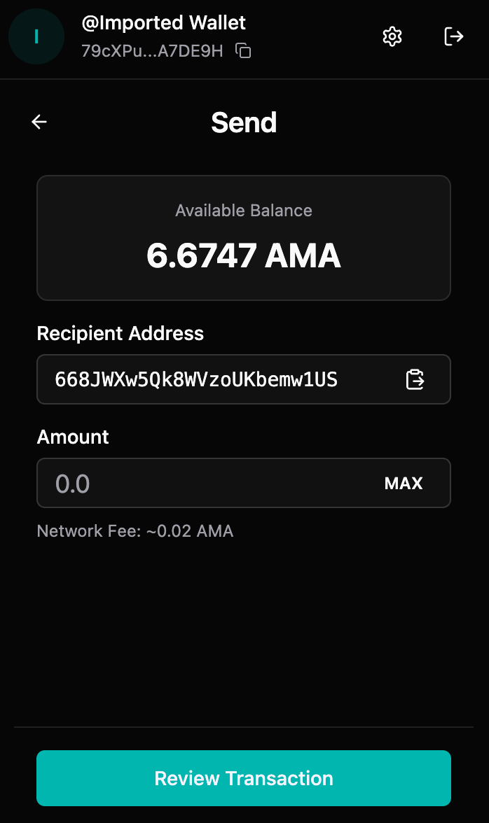Click the truncated address 79cXPu...A7DE9H
Viewport: 489px width, 823px height.
tap(152, 51)
